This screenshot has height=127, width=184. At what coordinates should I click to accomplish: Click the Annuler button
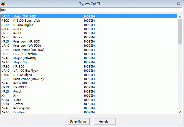104,121
